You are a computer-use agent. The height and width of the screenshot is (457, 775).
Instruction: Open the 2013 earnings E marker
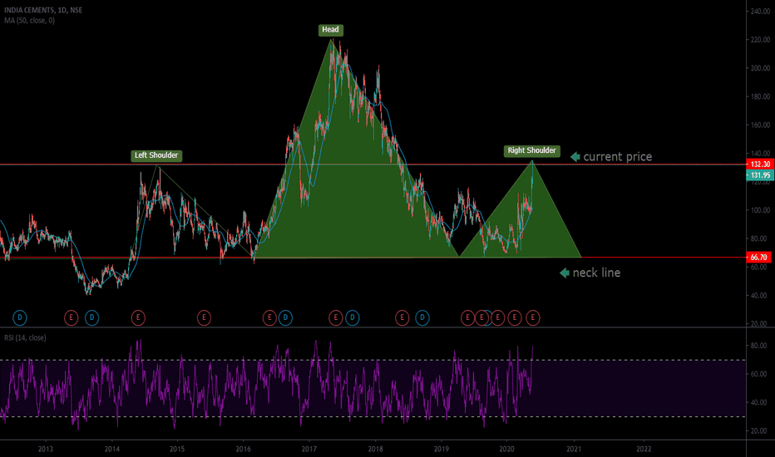(72, 317)
